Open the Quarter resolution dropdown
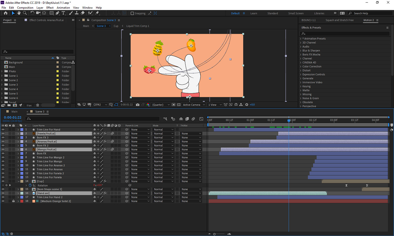Viewport: 394px width, 236px height. 161,105
